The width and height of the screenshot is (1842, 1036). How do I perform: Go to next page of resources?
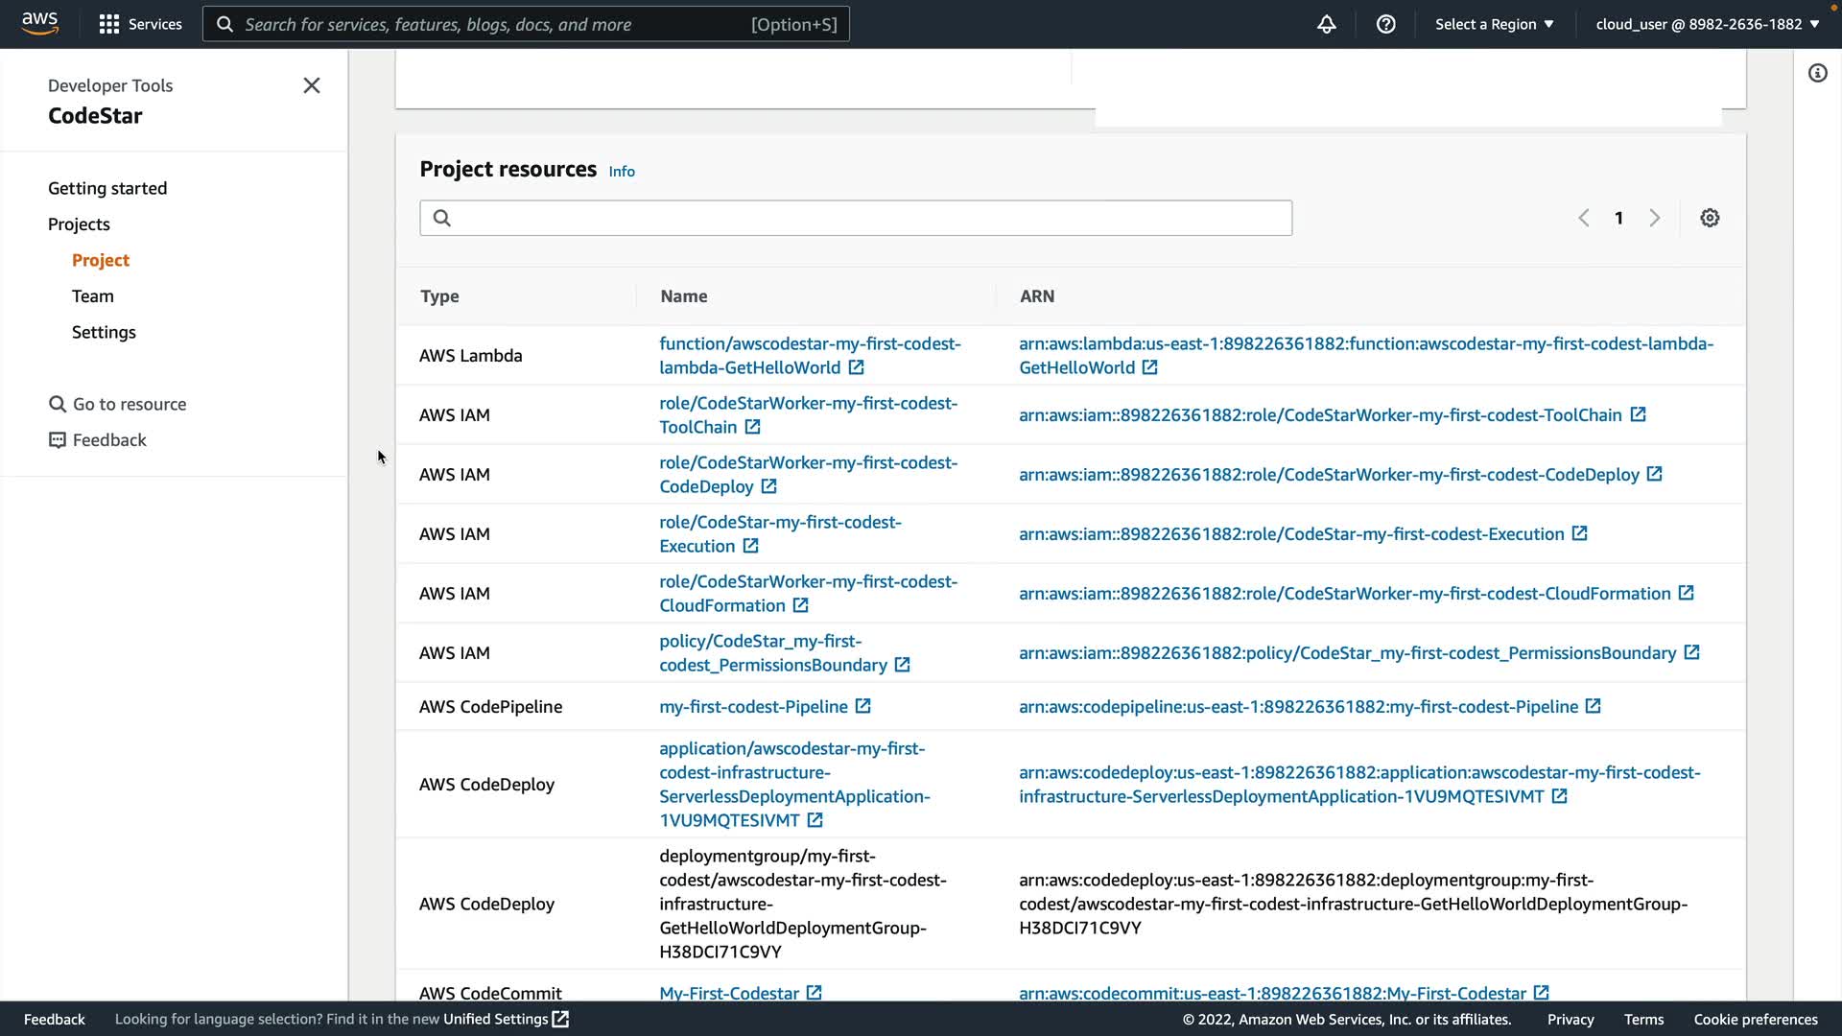[x=1655, y=219]
